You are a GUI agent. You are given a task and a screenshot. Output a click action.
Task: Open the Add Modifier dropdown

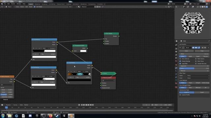coord(194,44)
